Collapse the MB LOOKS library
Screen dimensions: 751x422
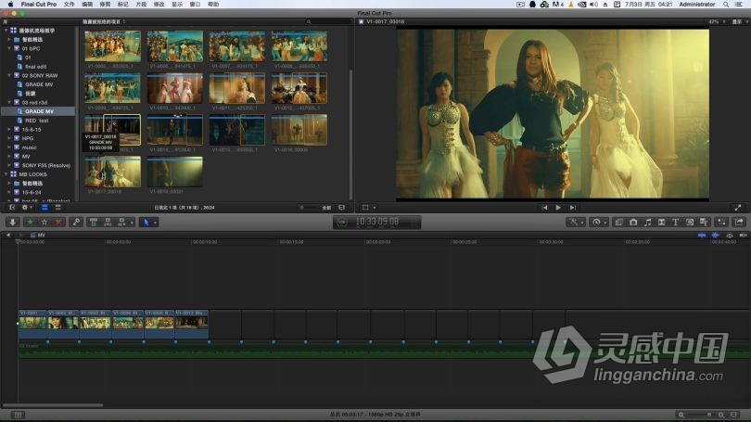click(x=6, y=174)
